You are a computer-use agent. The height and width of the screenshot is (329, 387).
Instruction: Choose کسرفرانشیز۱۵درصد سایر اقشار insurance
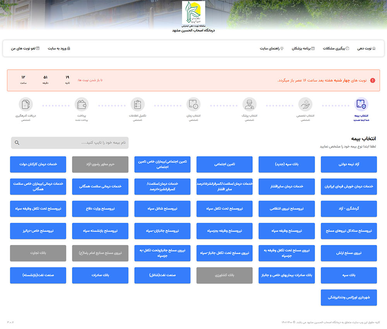point(224,187)
